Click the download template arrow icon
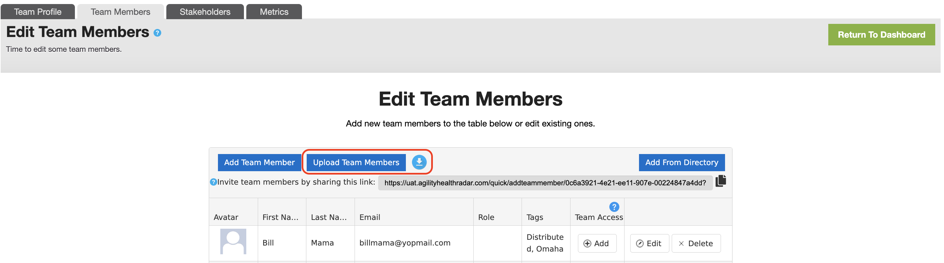The width and height of the screenshot is (944, 263). [x=419, y=162]
